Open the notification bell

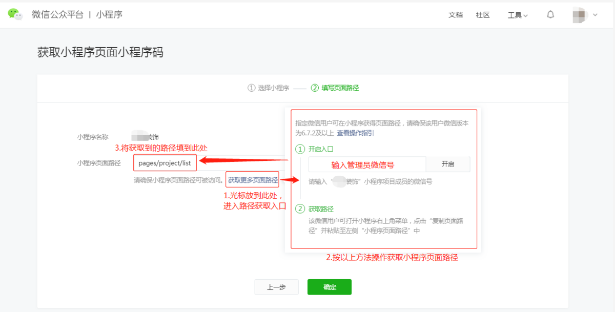tap(550, 15)
